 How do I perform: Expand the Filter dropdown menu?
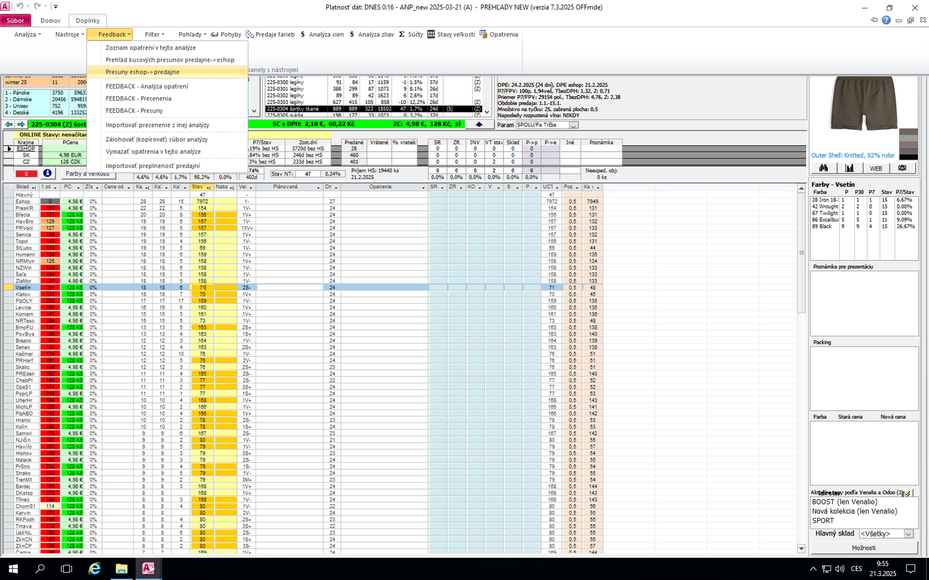(x=155, y=34)
